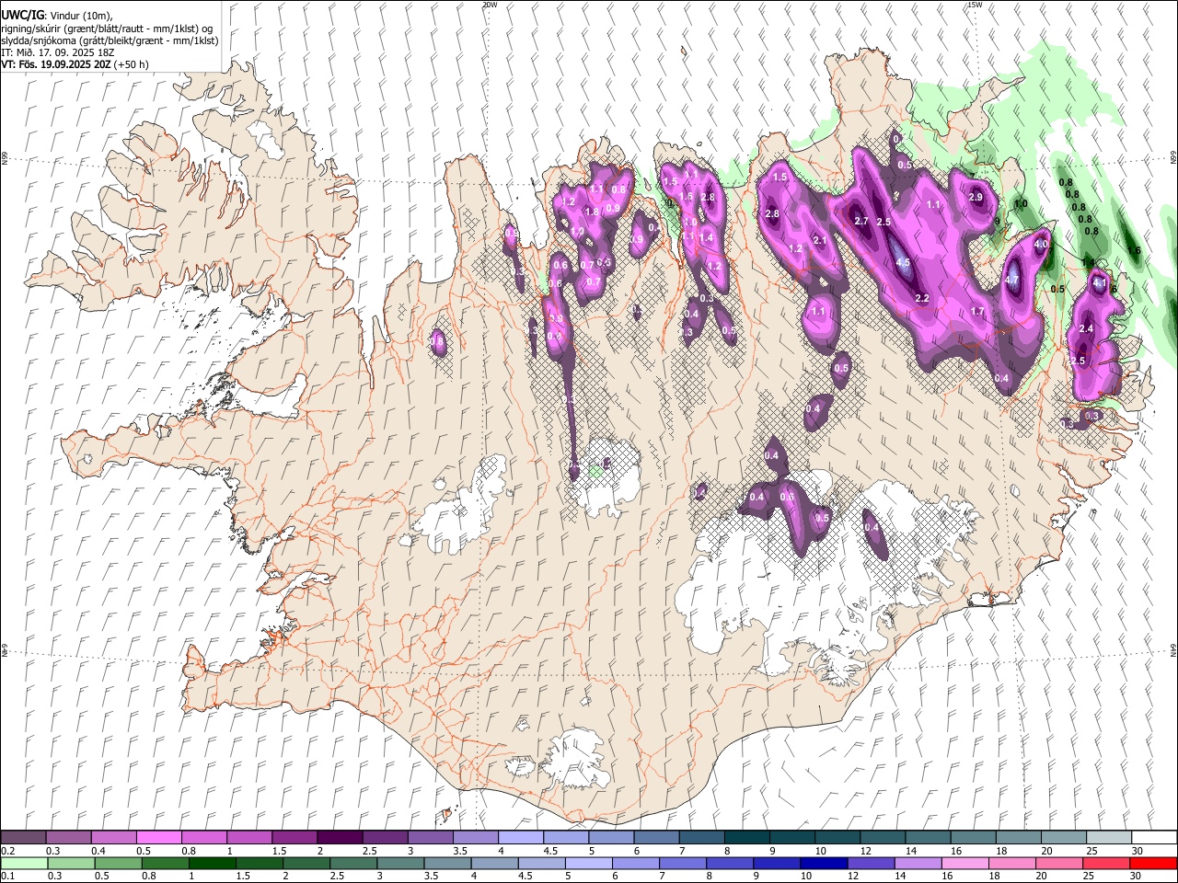
Task: Click the '20W' longitude label
Action: coord(490,5)
